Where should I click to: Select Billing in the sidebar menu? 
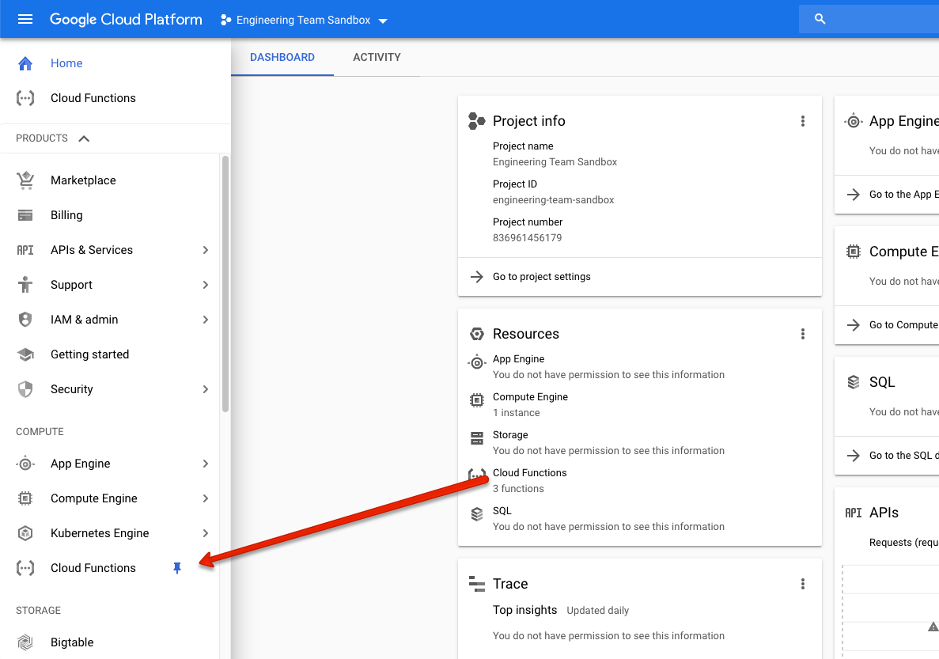(x=66, y=215)
